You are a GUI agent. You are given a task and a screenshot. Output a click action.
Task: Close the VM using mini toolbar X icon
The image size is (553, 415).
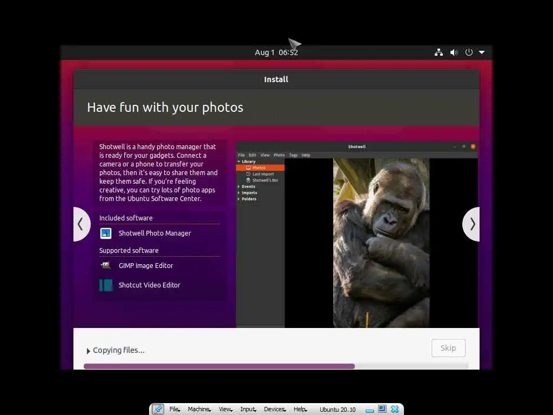395,409
